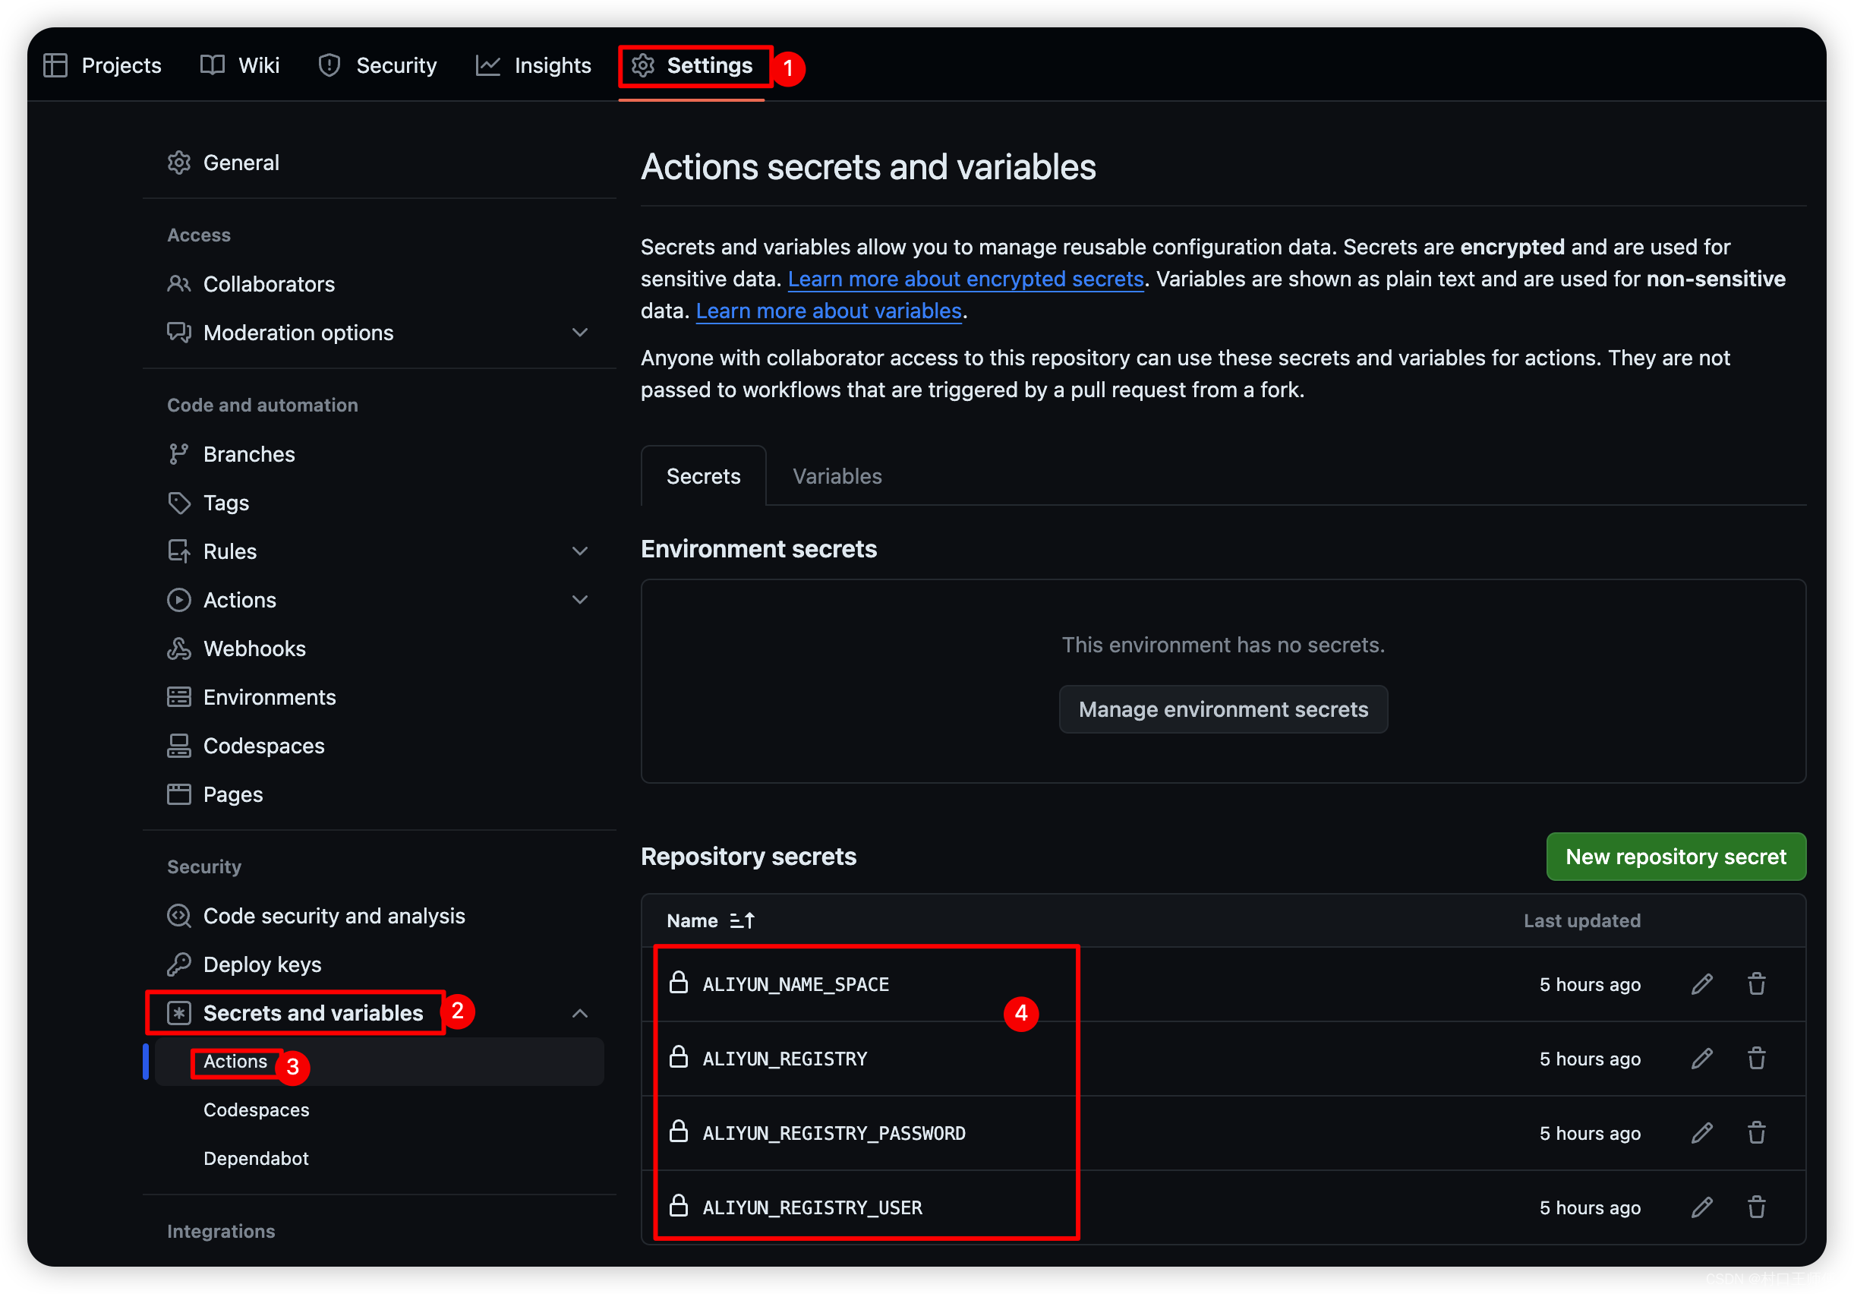
Task: Expand the Rules section chevron
Action: pos(580,551)
